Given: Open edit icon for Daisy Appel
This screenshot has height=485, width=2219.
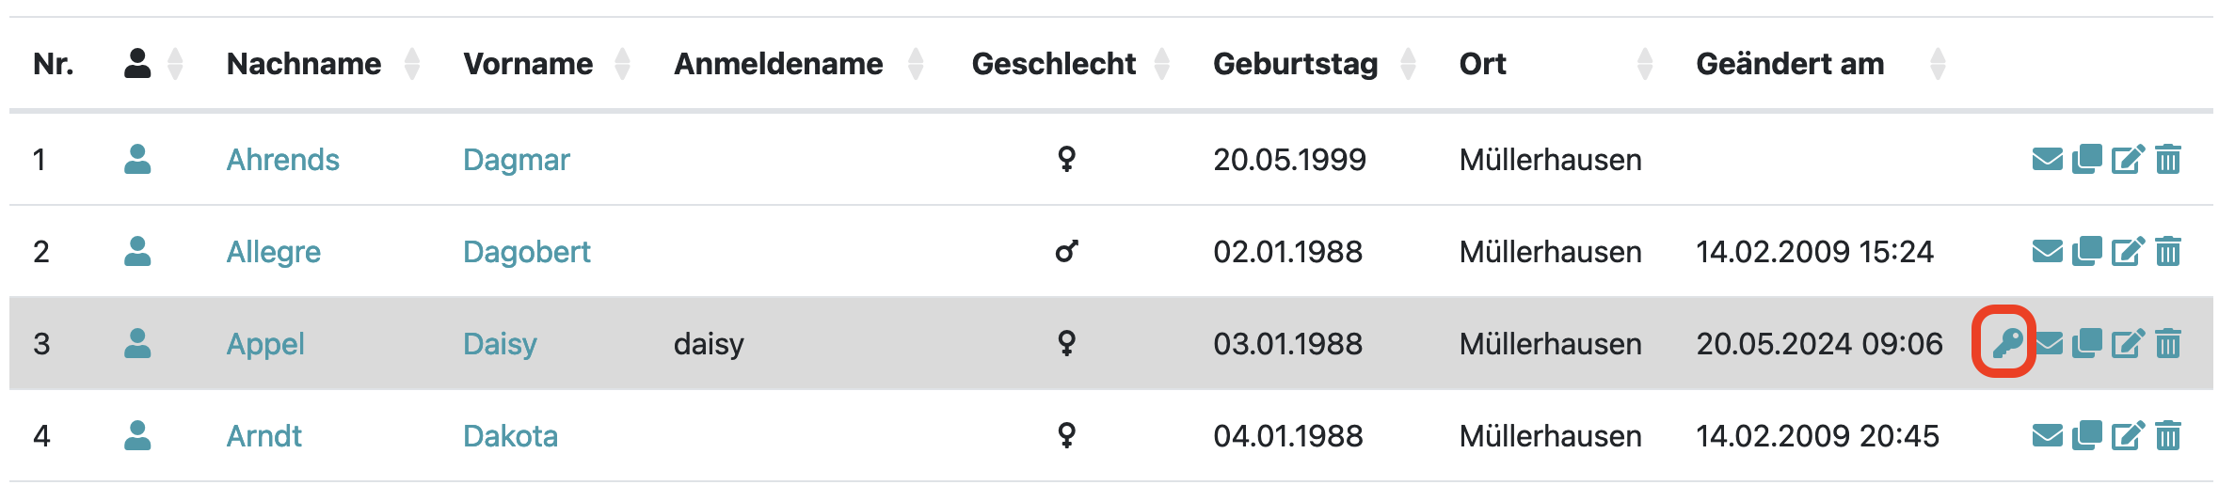Looking at the screenshot, I should pos(2128,344).
